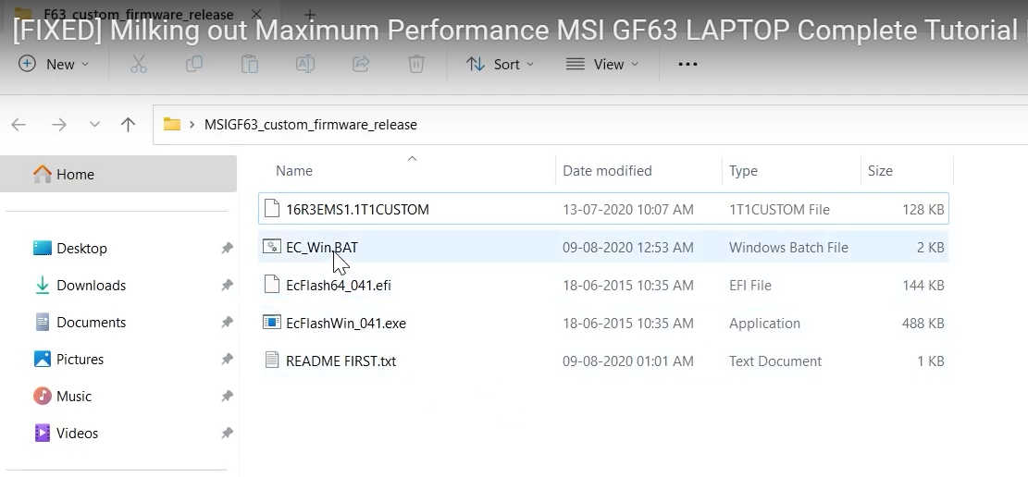Click the Paste clipboard icon
Viewport: 1028px width, 477px height.
[249, 64]
